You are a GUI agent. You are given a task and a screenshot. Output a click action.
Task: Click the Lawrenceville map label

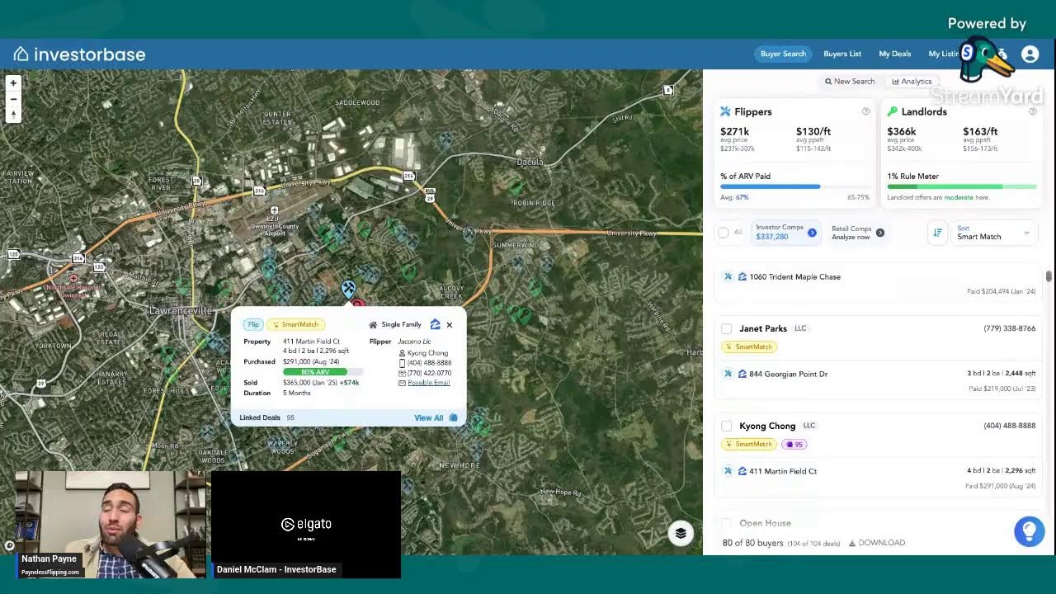[x=181, y=310]
